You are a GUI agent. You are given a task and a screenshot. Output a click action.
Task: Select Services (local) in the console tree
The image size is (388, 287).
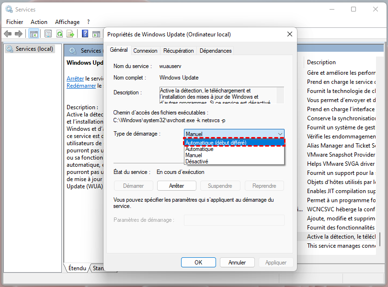coord(30,49)
